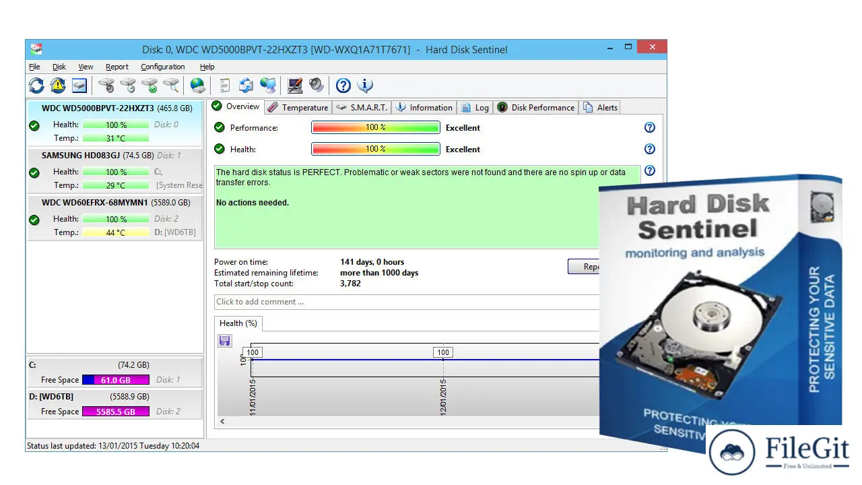Click the green check next to WDC WD5000BPVT health
The width and height of the screenshot is (862, 485).
tap(34, 125)
